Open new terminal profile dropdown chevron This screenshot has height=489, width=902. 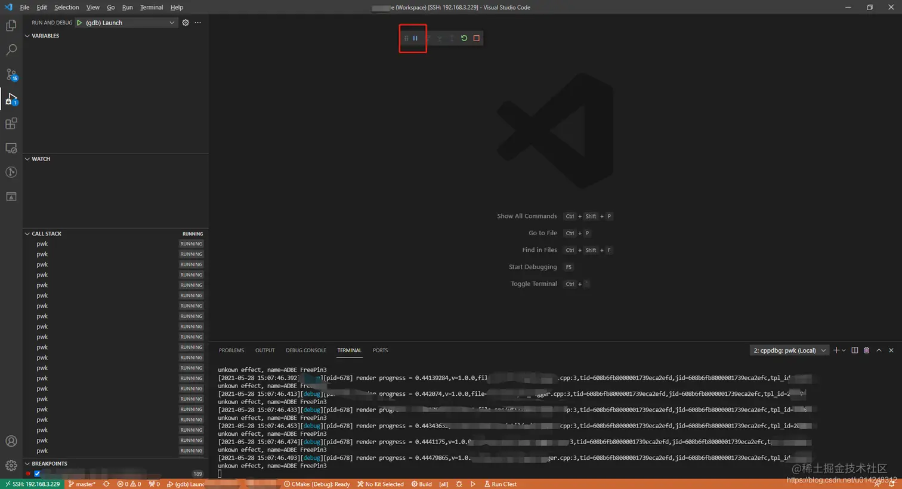844,350
